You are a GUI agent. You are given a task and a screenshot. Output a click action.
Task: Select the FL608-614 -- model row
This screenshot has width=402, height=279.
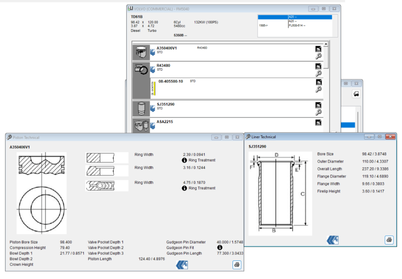(x=295, y=26)
